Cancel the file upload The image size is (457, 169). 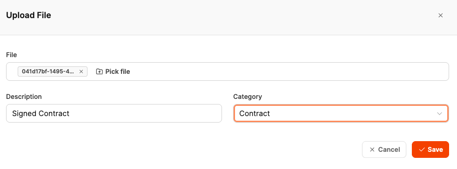(x=384, y=149)
